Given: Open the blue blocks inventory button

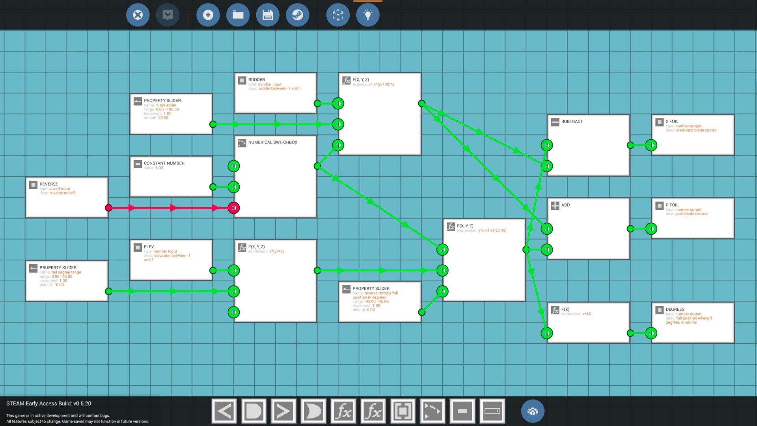Looking at the screenshot, I should [533, 411].
